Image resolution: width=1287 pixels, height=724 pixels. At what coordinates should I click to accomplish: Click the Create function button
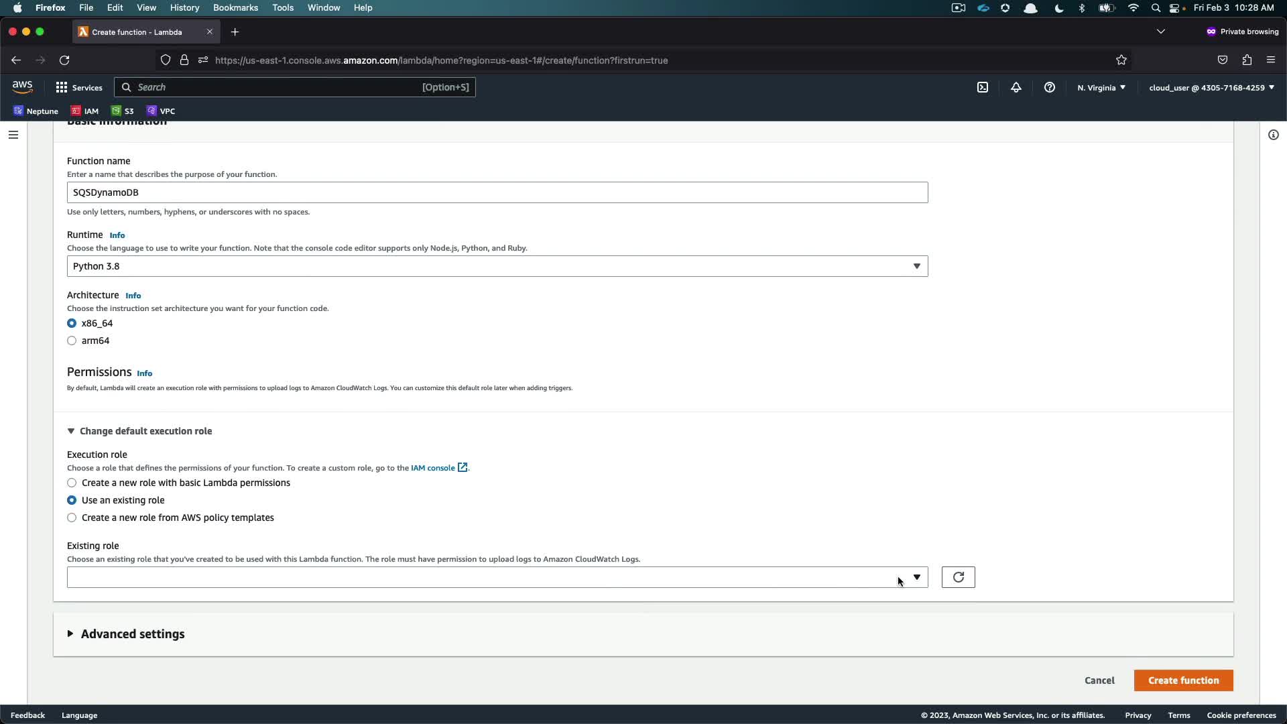click(x=1183, y=680)
